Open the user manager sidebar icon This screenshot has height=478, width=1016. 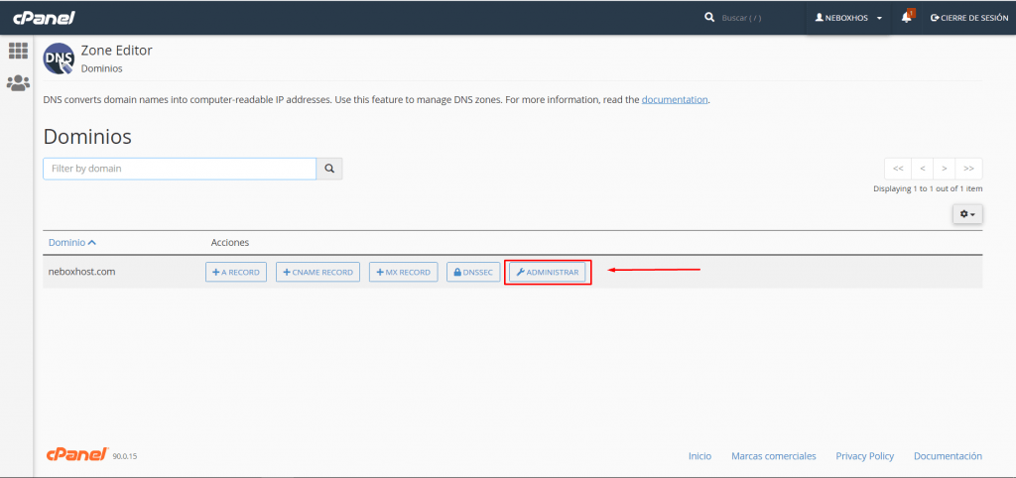[x=18, y=83]
